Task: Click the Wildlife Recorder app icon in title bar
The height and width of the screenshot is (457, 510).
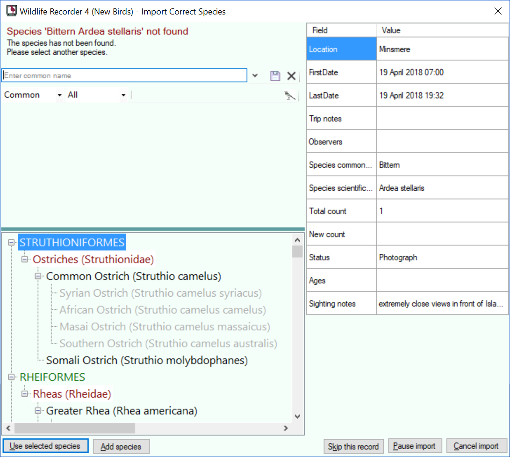Action: [11, 11]
